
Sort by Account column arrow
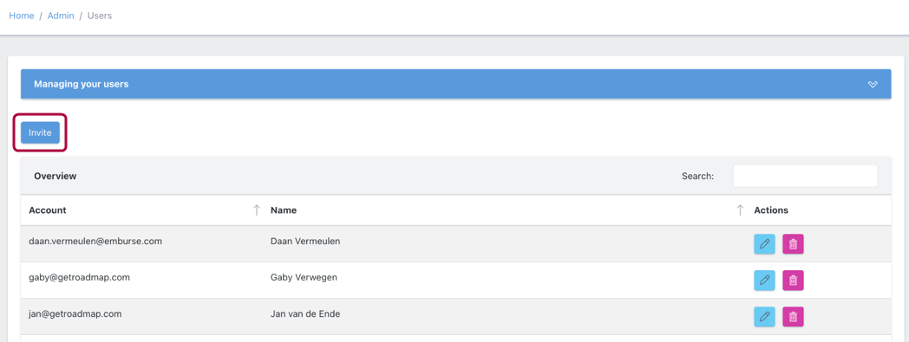pos(256,210)
